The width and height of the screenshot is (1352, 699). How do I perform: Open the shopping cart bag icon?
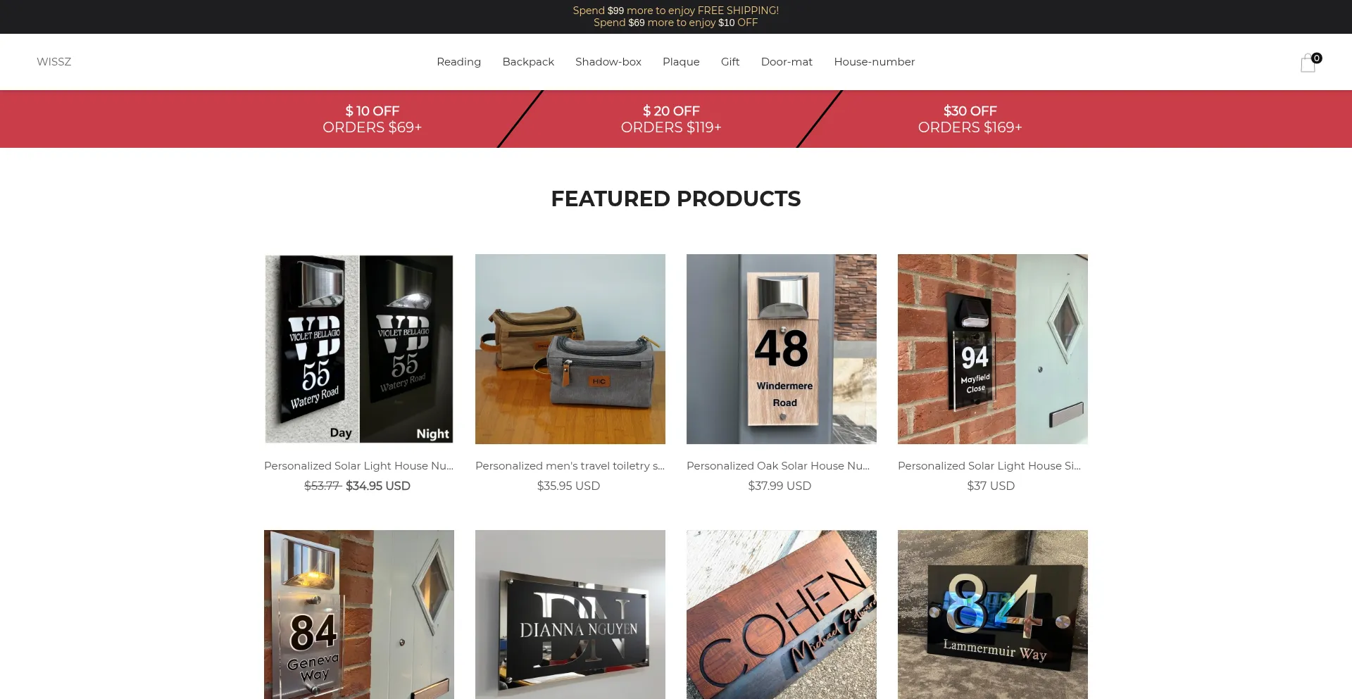1308,63
